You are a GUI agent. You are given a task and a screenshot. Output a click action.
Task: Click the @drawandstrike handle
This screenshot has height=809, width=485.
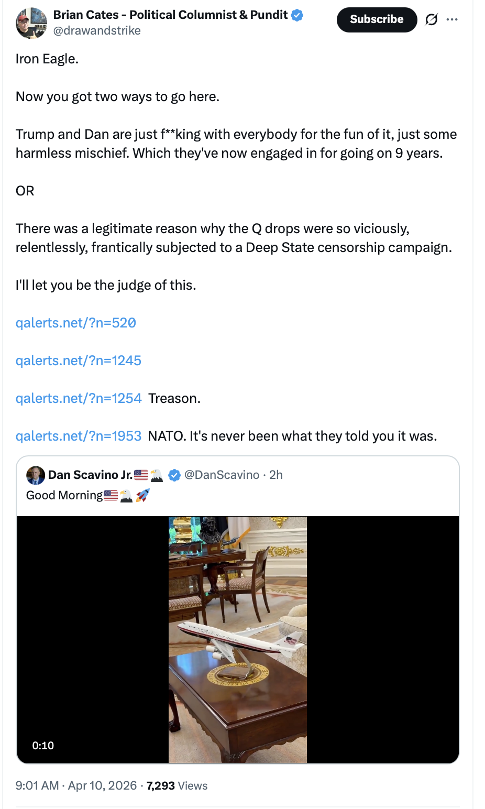coord(97,31)
